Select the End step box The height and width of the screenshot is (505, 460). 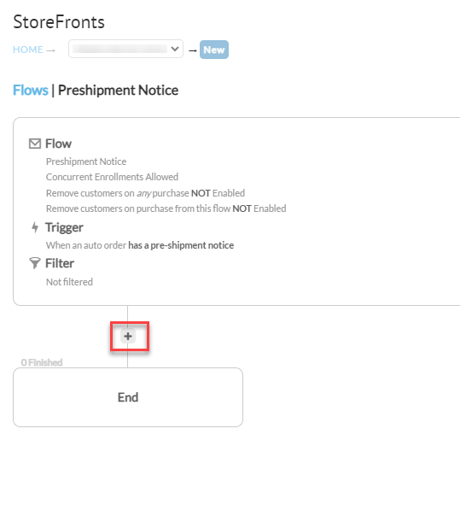click(128, 397)
